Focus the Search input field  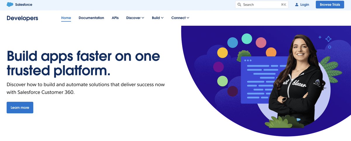coord(262,5)
